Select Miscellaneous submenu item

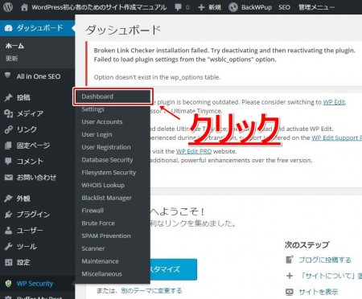[x=102, y=274]
